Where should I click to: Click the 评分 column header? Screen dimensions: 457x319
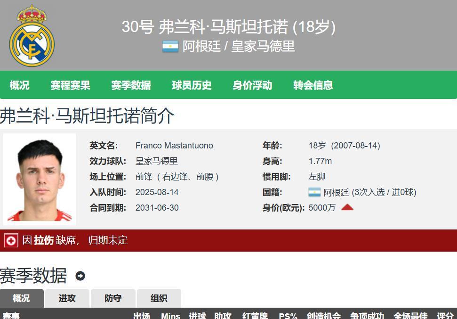(446, 316)
